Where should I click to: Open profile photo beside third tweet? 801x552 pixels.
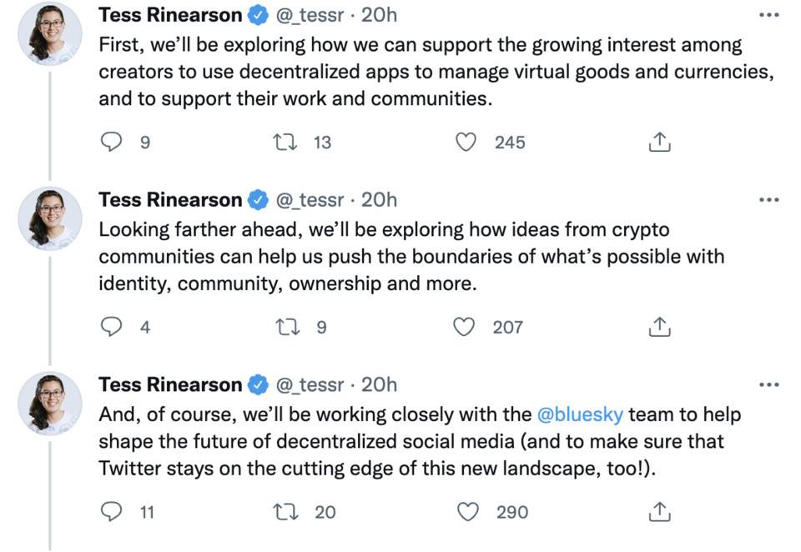[49, 404]
